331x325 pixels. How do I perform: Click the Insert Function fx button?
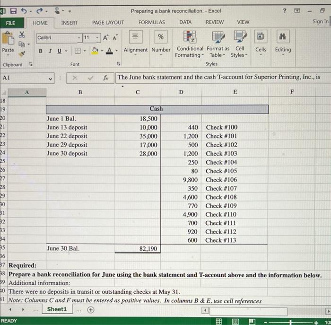(106, 78)
